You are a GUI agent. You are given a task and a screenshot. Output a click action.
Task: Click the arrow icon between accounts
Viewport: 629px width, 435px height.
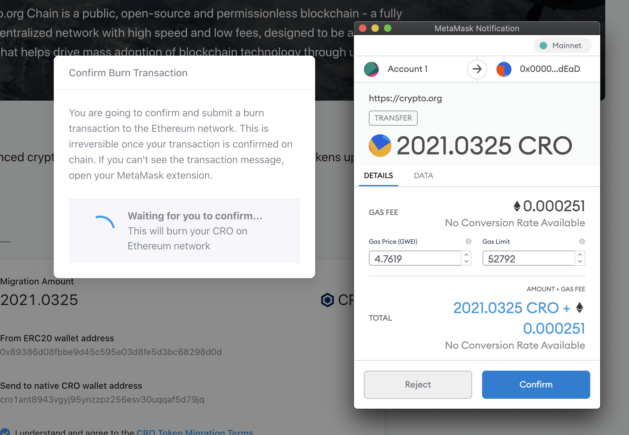pos(477,69)
